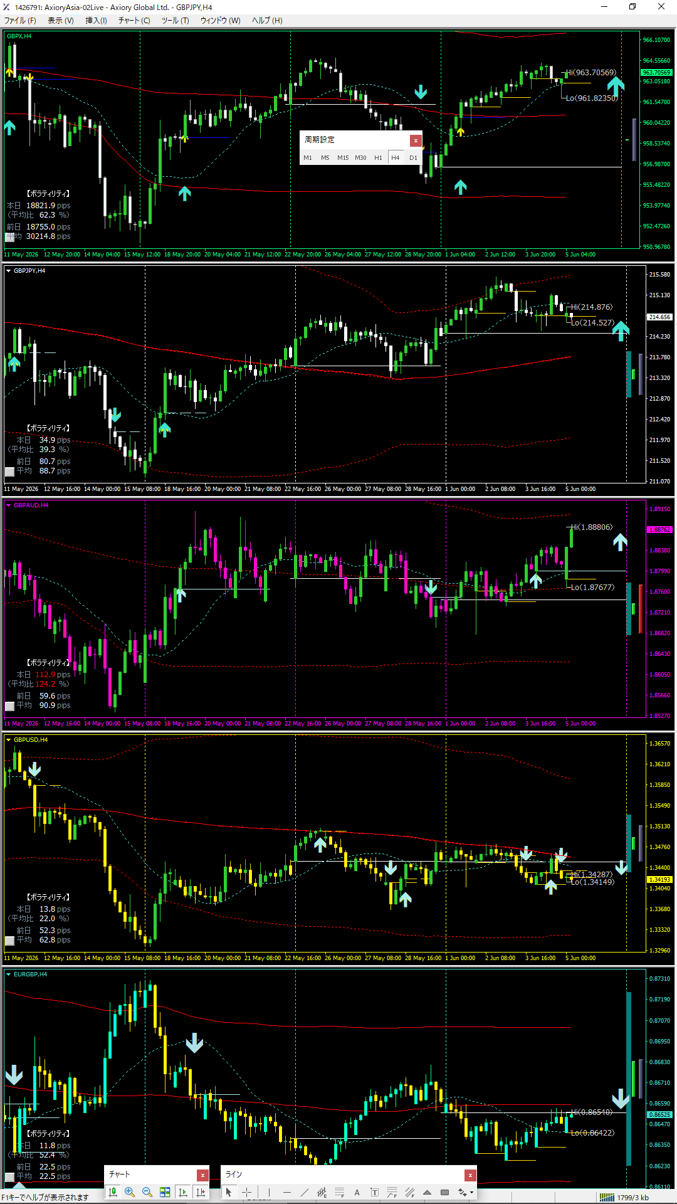
Task: Select the horizontal line tool
Action: point(287,1192)
